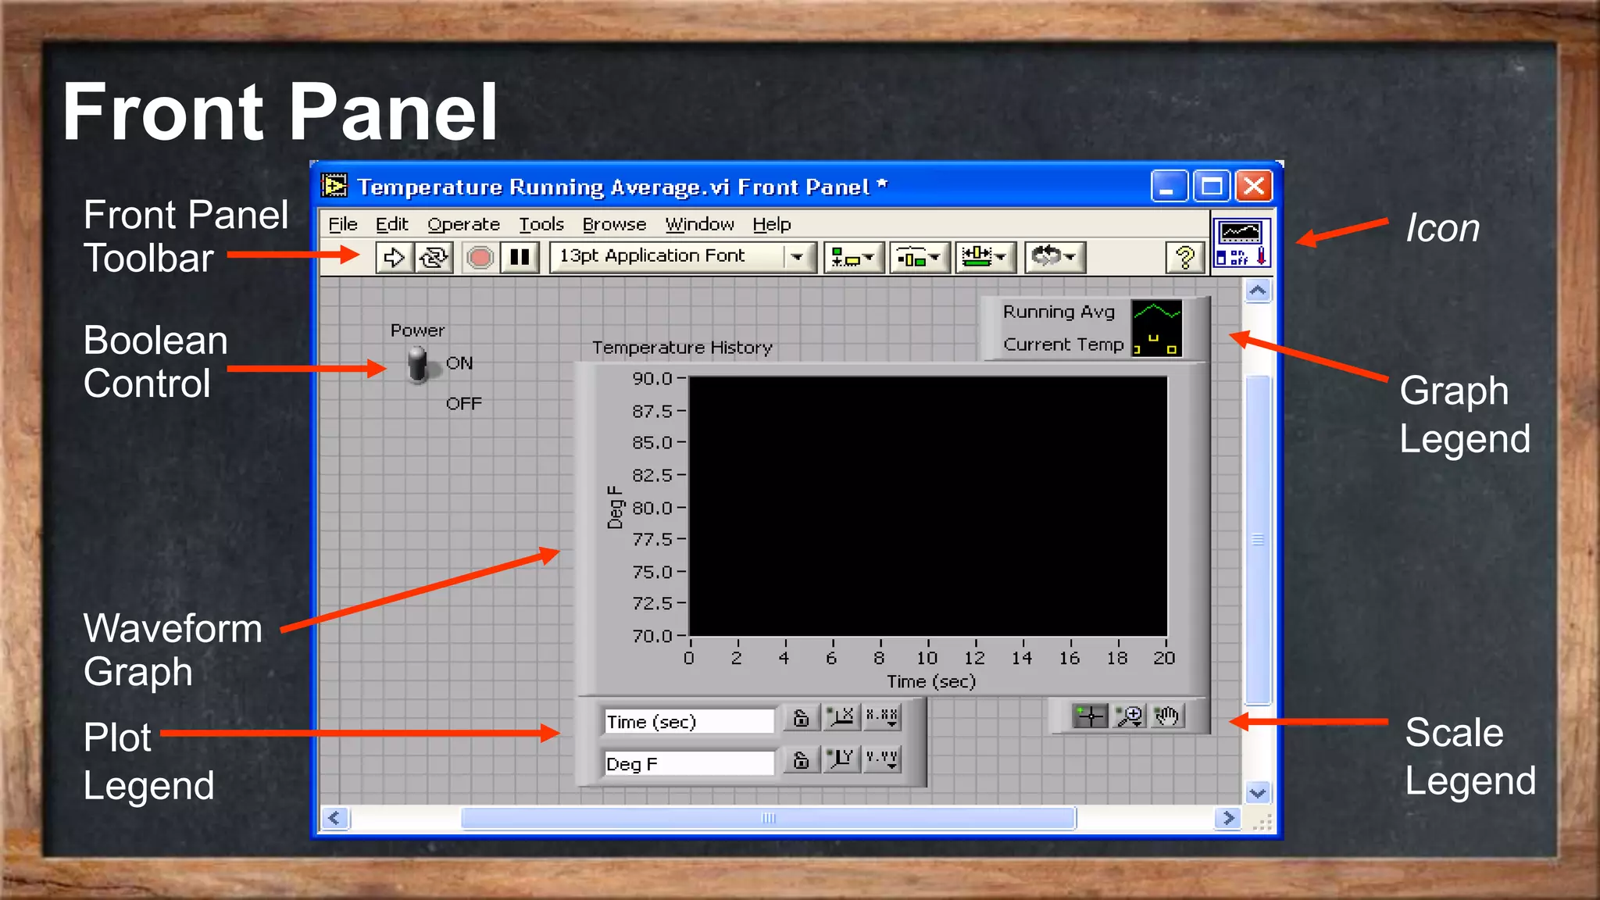Toggle the Time (sec) autoscale lock
The height and width of the screenshot is (900, 1600).
click(801, 718)
